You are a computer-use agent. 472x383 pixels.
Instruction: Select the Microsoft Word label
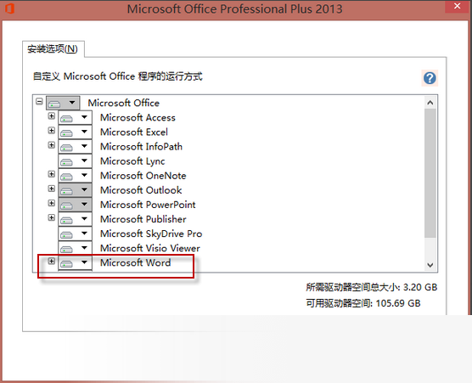(136, 262)
